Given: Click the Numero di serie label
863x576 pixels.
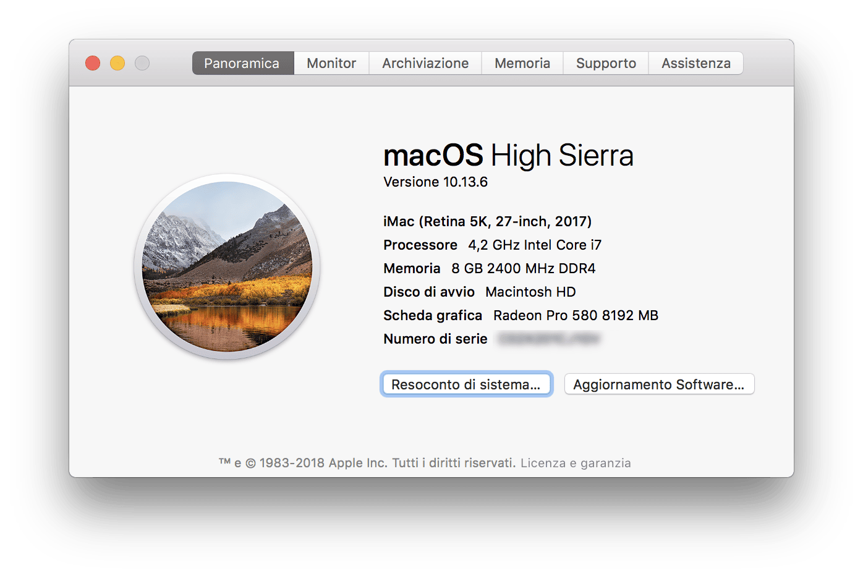Looking at the screenshot, I should point(435,339).
